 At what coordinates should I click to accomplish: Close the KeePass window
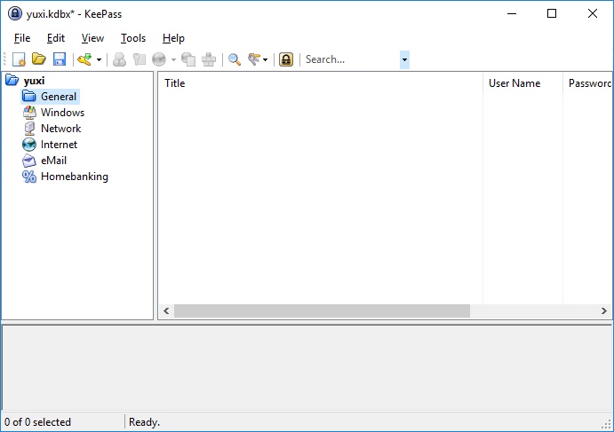click(593, 13)
